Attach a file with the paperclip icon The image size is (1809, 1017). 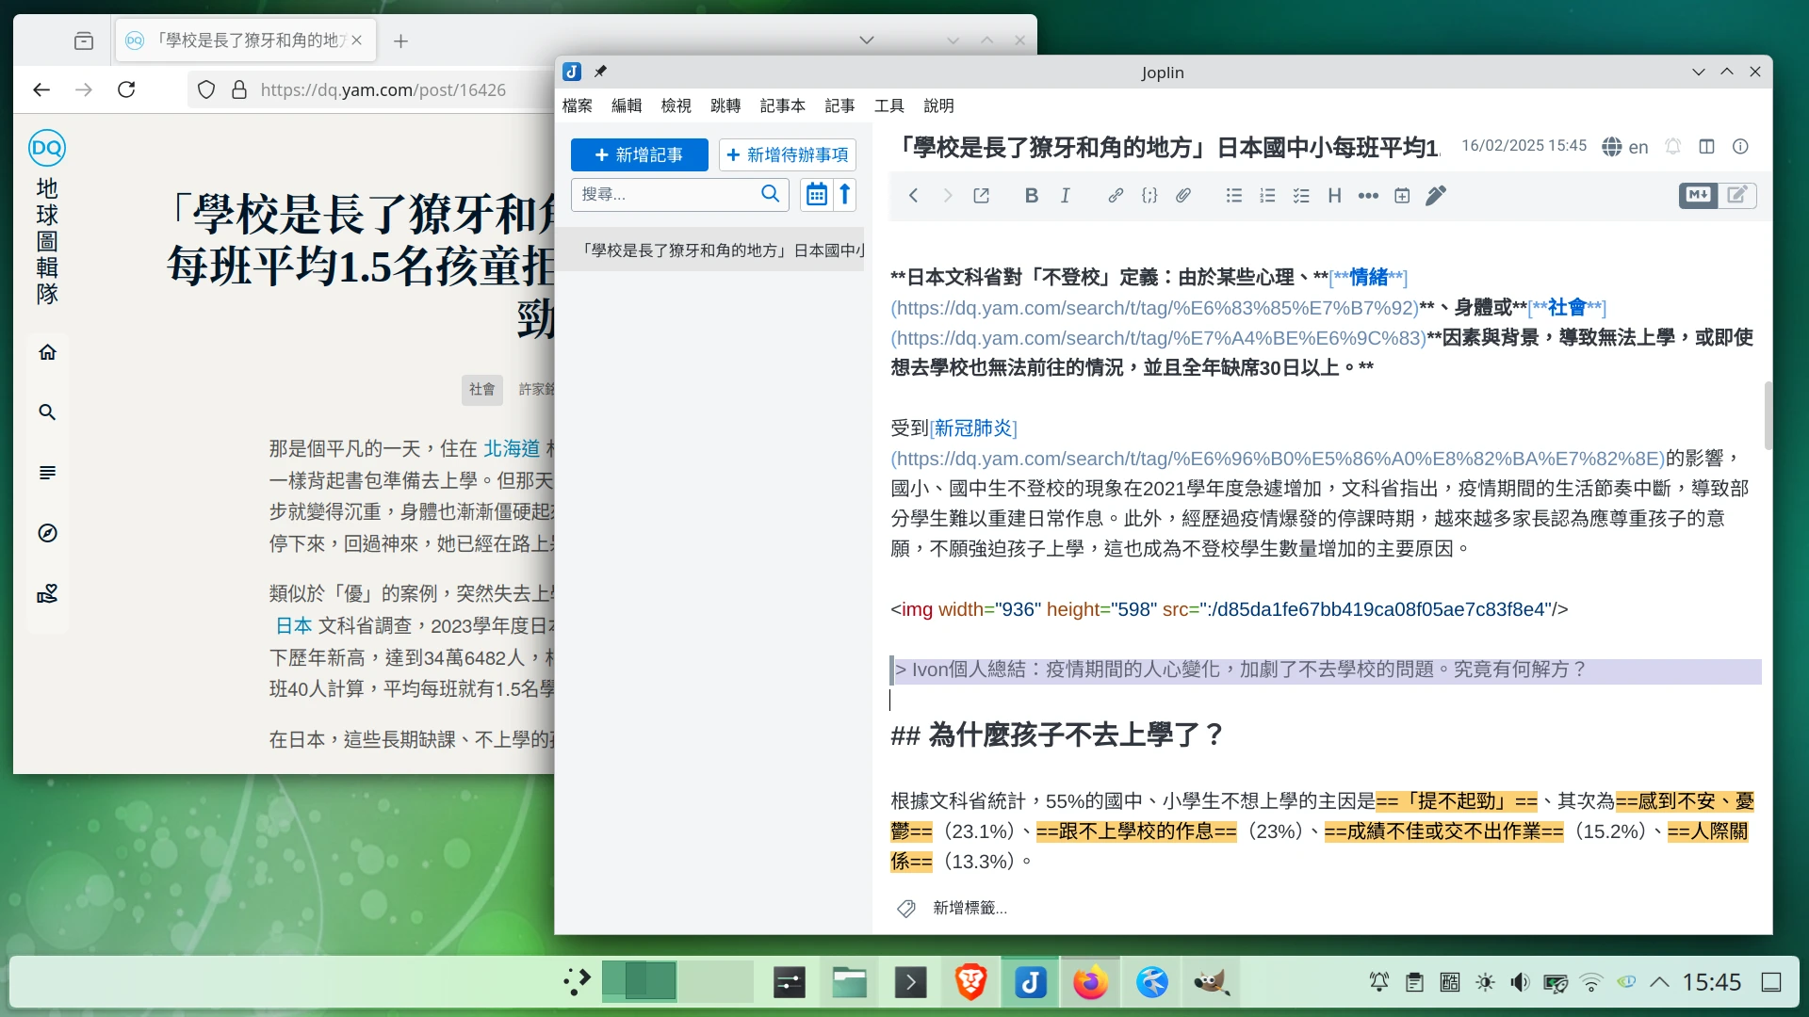(x=1183, y=196)
